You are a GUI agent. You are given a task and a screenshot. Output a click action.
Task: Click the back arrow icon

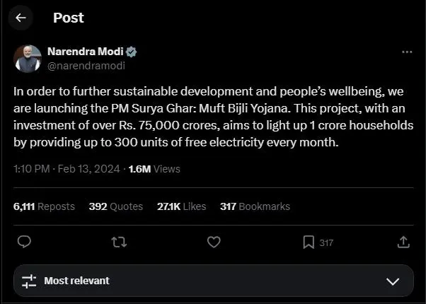click(x=21, y=18)
